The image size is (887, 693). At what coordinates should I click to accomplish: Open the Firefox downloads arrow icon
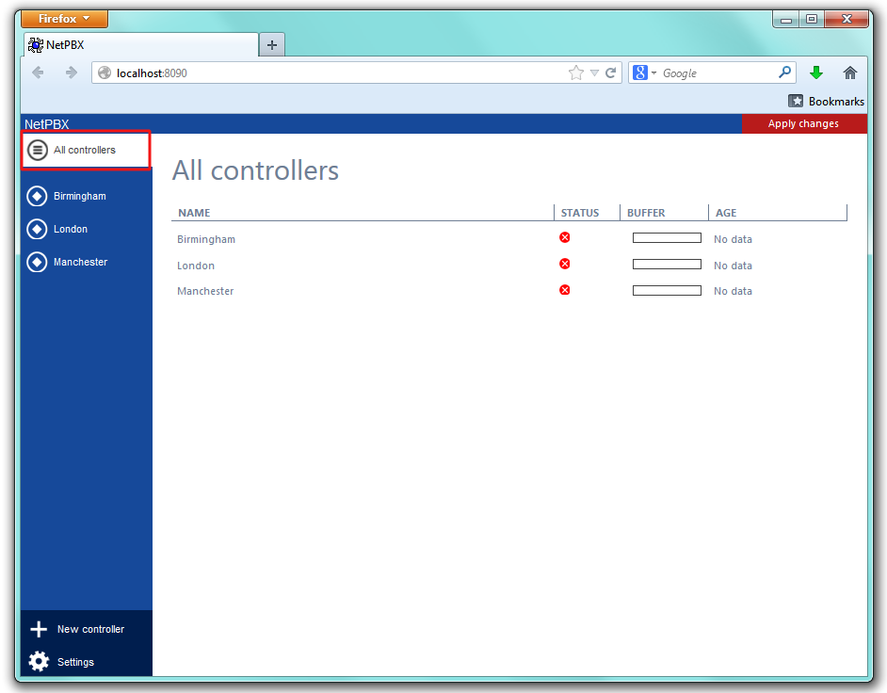[x=816, y=73]
